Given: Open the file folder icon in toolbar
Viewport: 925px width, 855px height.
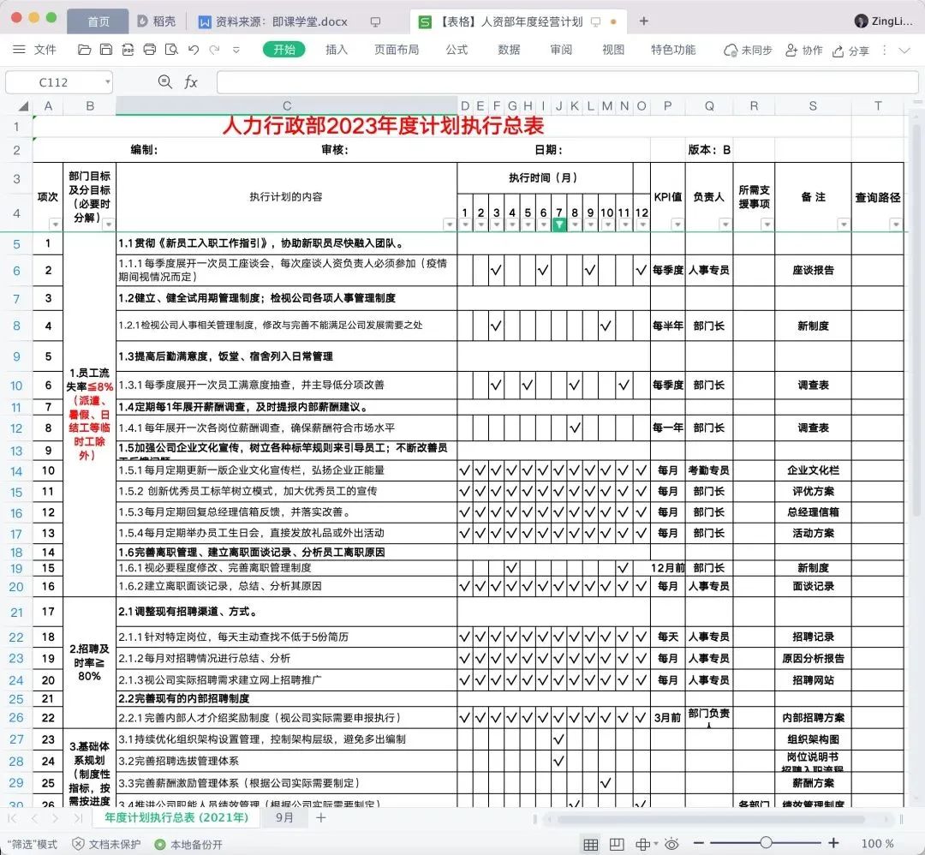Looking at the screenshot, I should (84, 50).
